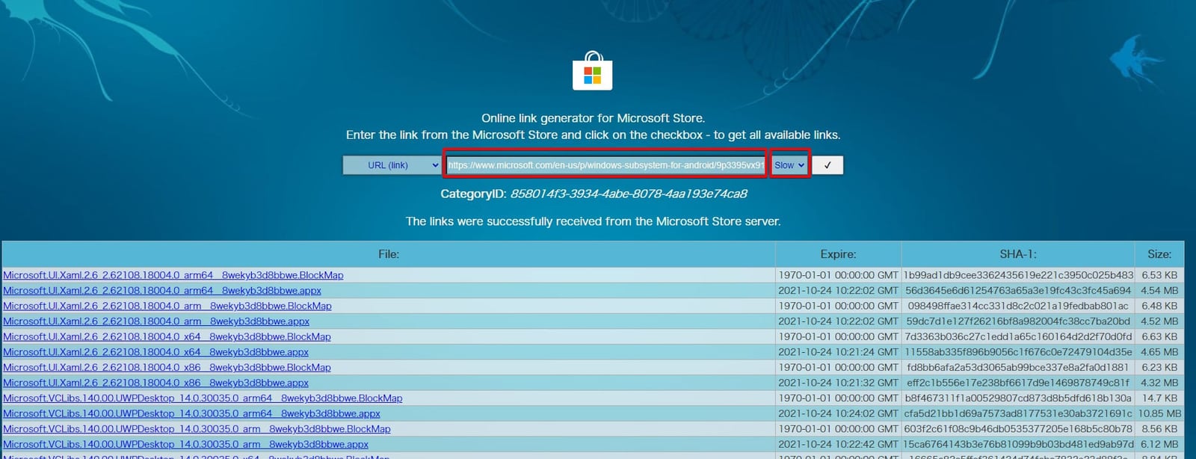Download Microsoft.UI.Xaml.2.6 x86 appx package
The height and width of the screenshot is (459, 1196).
pyautogui.click(x=155, y=383)
